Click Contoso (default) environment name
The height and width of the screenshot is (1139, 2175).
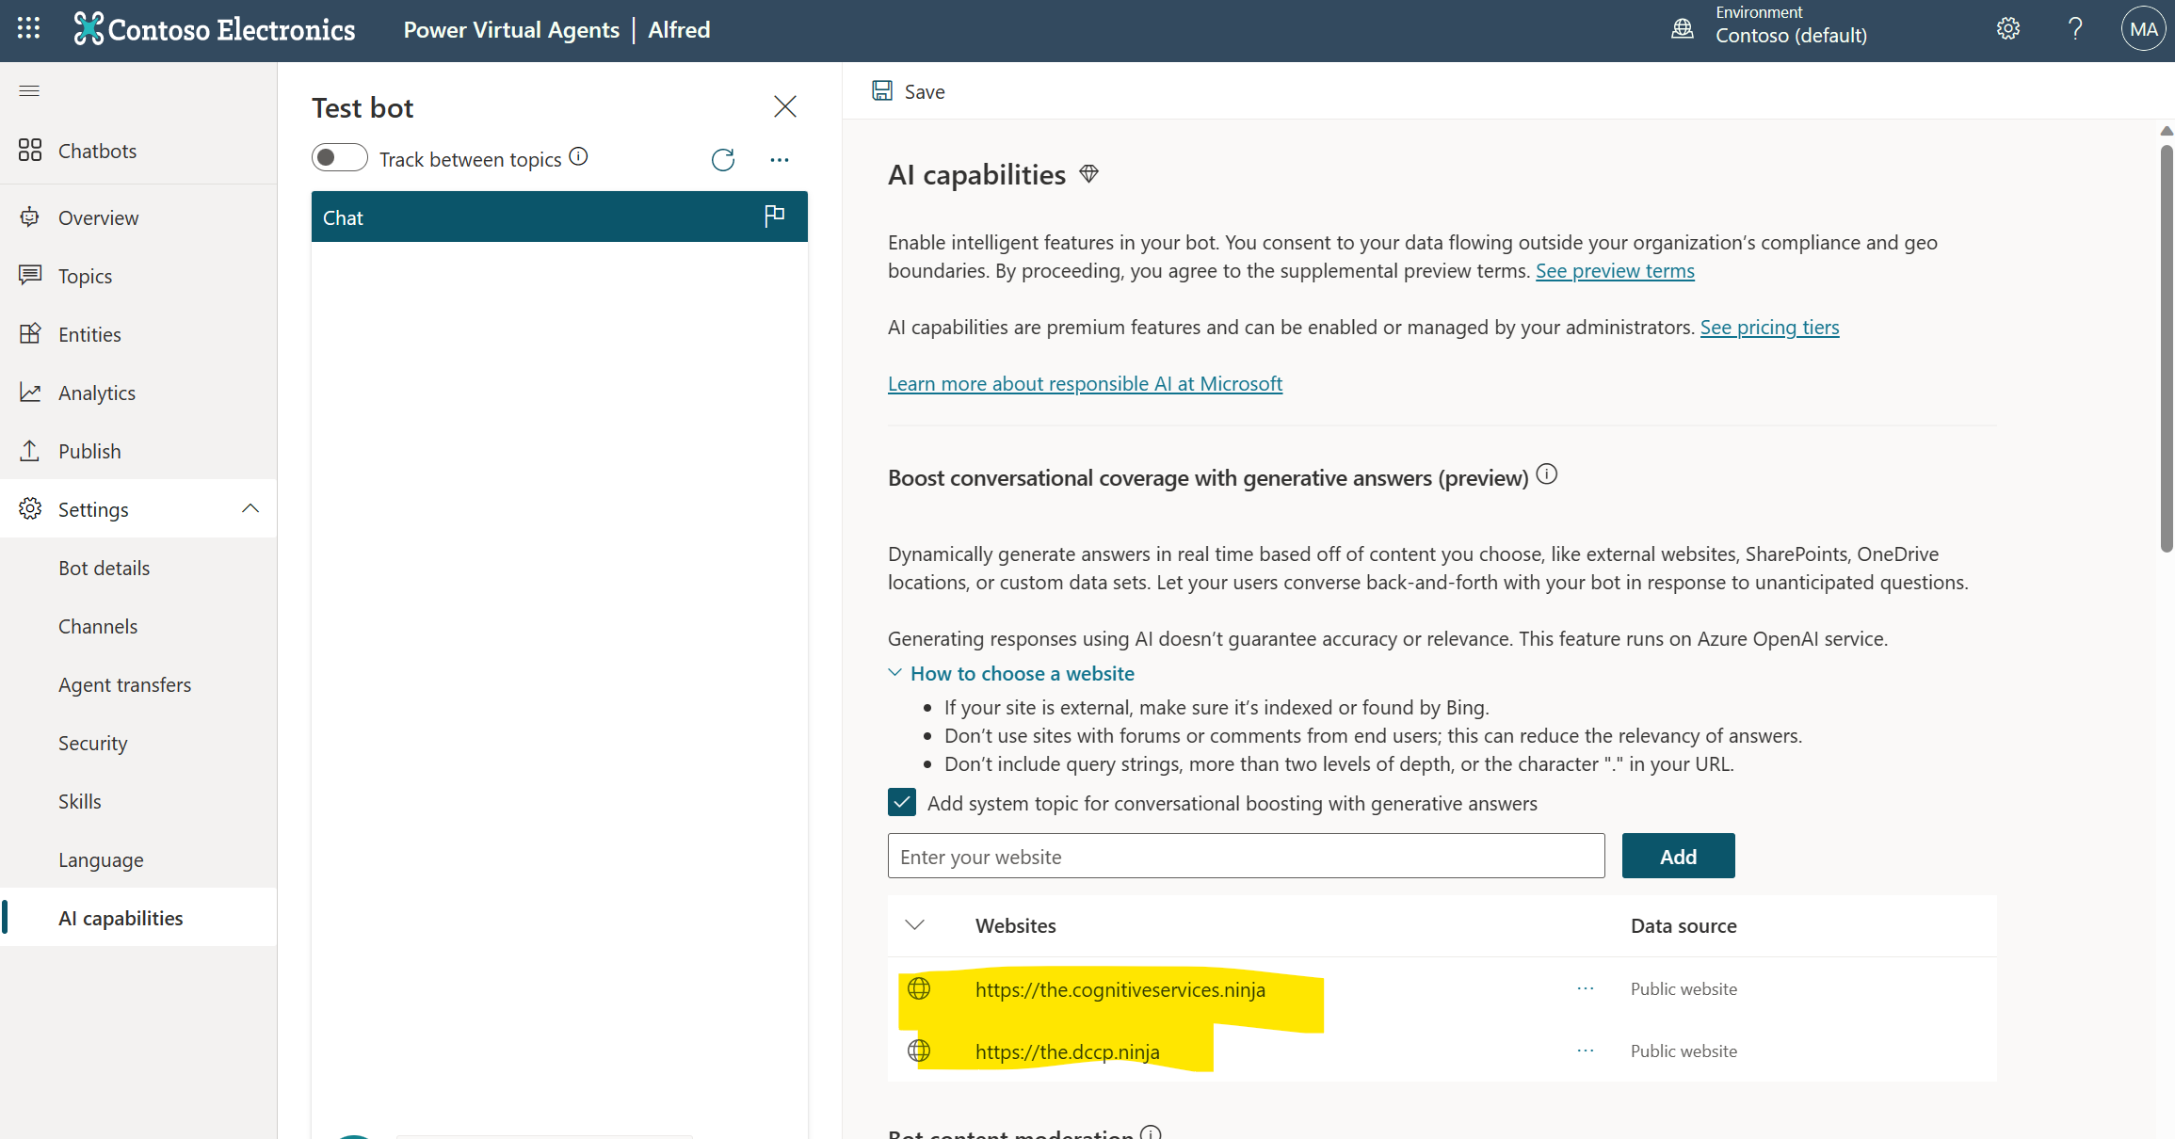1791,36
